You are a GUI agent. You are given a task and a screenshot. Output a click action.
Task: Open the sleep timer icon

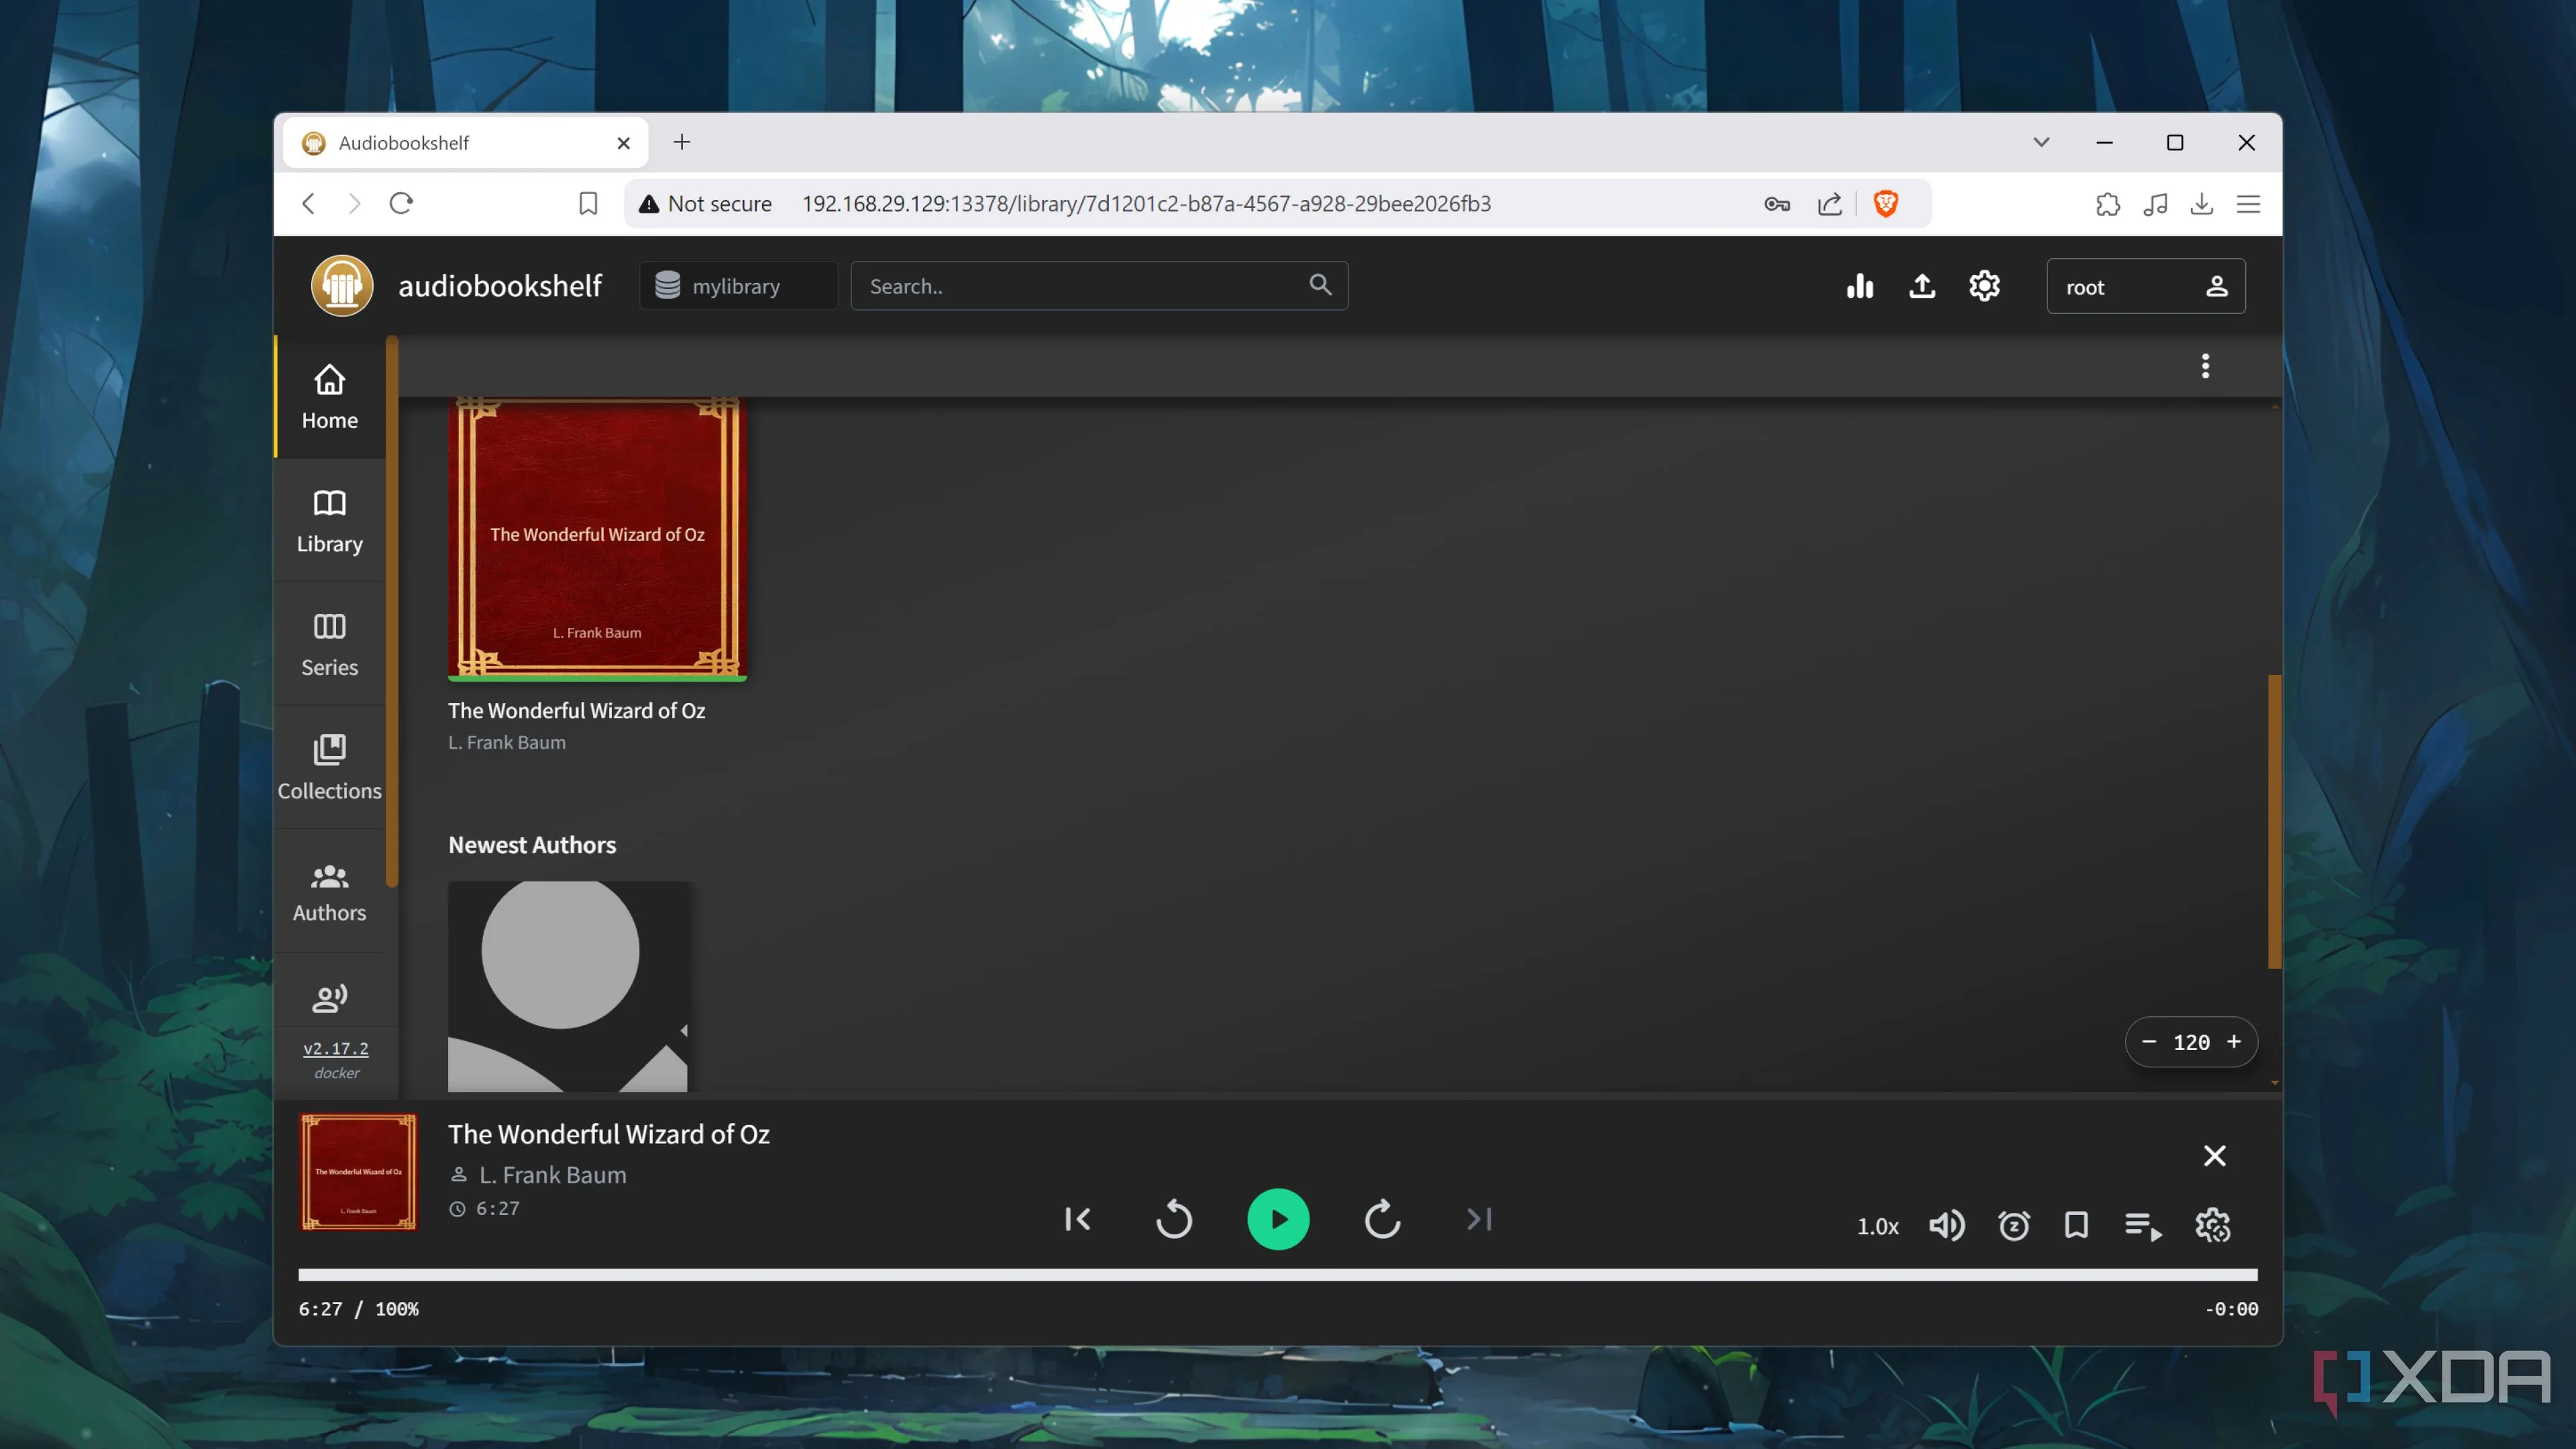pos(2013,1225)
